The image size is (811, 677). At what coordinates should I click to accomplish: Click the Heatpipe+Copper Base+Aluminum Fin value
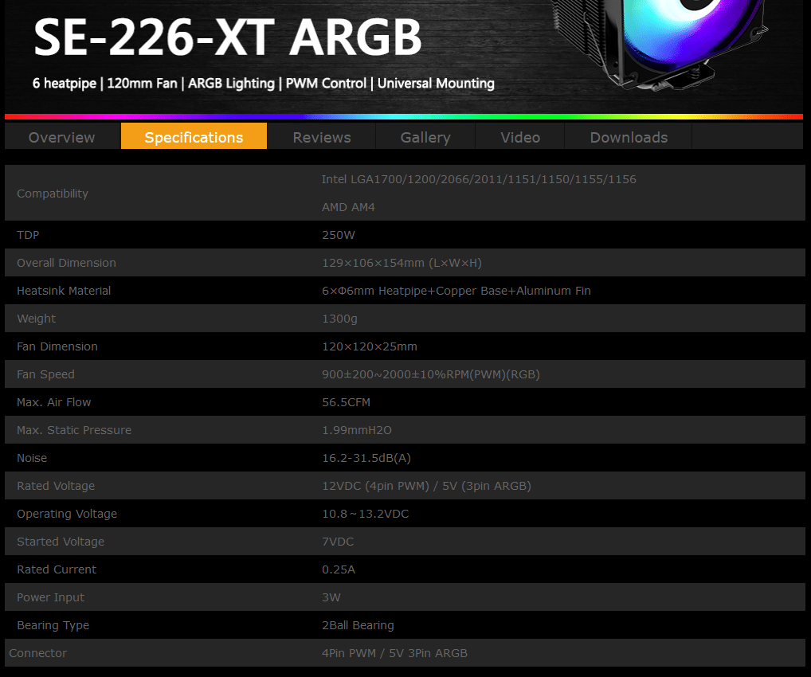pos(456,292)
